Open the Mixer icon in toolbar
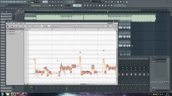The width and height of the screenshot is (172, 96). 94,5
